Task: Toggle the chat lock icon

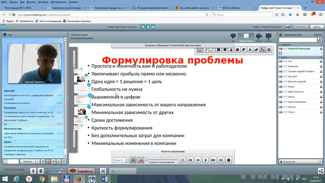Action: point(59,161)
